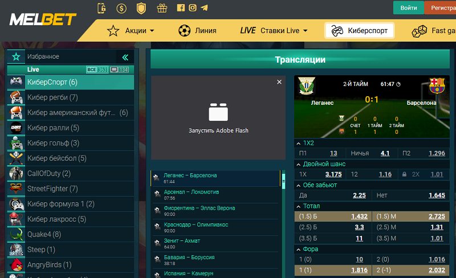
Task: Collapse the sidebar with double-arrow button
Action: pos(125,57)
